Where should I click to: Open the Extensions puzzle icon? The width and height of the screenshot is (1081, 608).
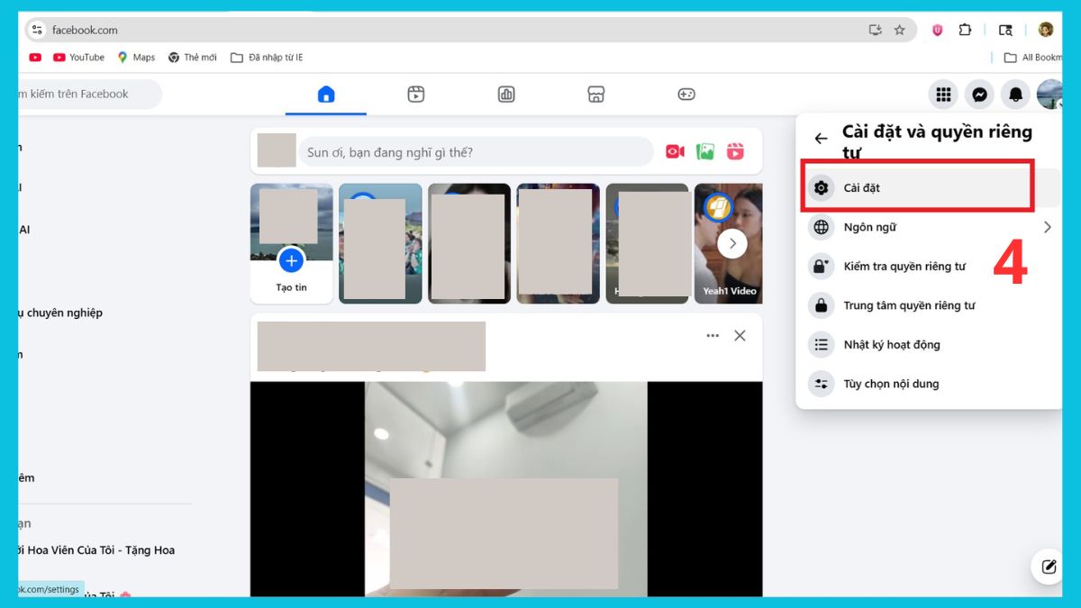coord(965,30)
